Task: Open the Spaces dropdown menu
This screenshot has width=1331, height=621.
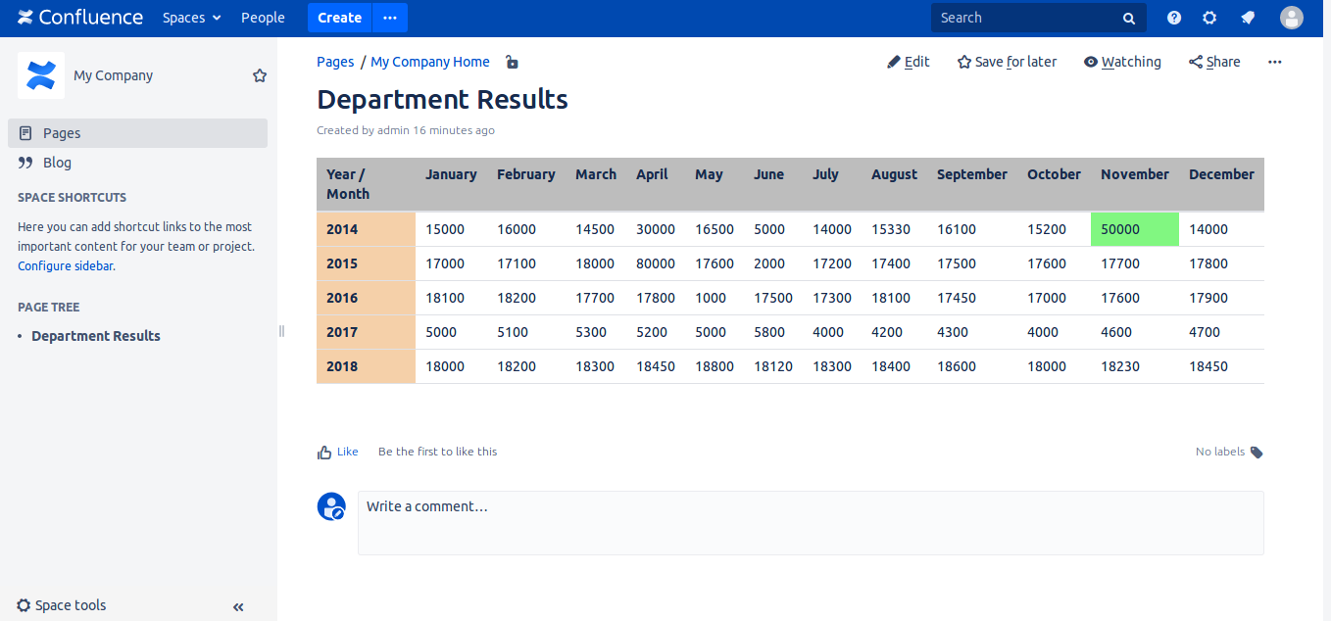Action: pyautogui.click(x=191, y=18)
